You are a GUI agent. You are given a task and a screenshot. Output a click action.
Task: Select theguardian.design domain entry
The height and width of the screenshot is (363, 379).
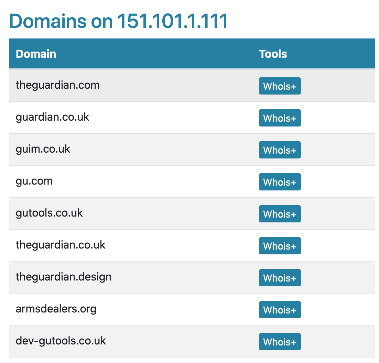[64, 277]
